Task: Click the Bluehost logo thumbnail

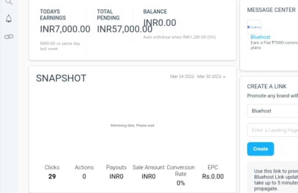Action: (254, 27)
